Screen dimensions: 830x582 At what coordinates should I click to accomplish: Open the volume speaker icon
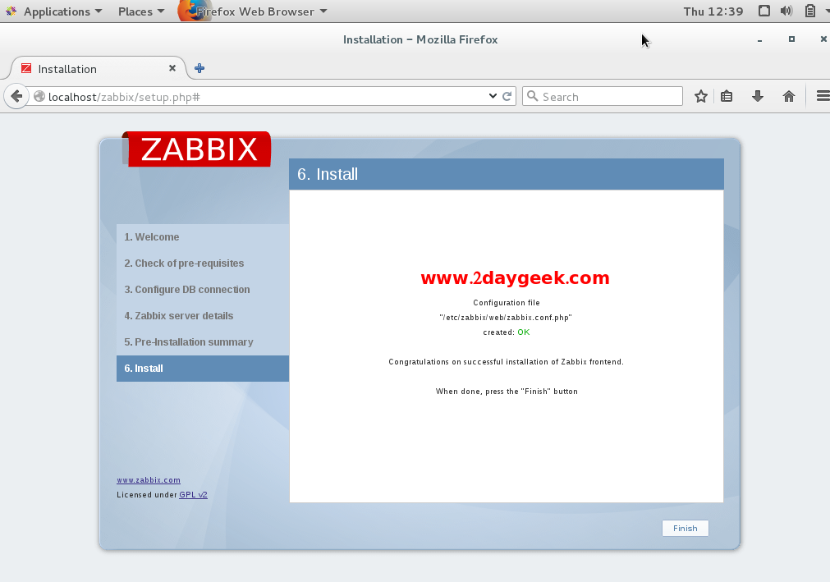(x=786, y=11)
